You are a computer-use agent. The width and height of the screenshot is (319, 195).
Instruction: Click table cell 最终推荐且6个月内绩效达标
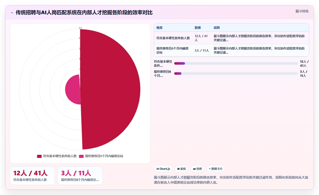pos(173,51)
